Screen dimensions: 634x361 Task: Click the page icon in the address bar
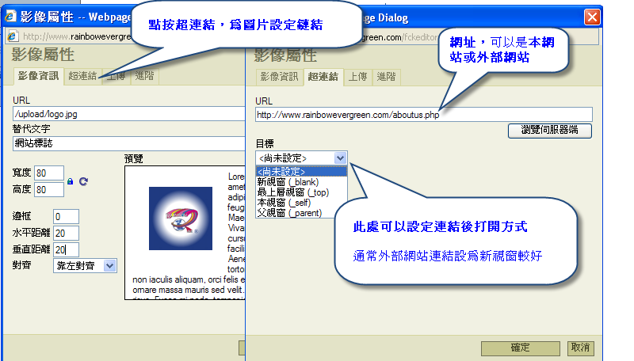click(x=13, y=36)
